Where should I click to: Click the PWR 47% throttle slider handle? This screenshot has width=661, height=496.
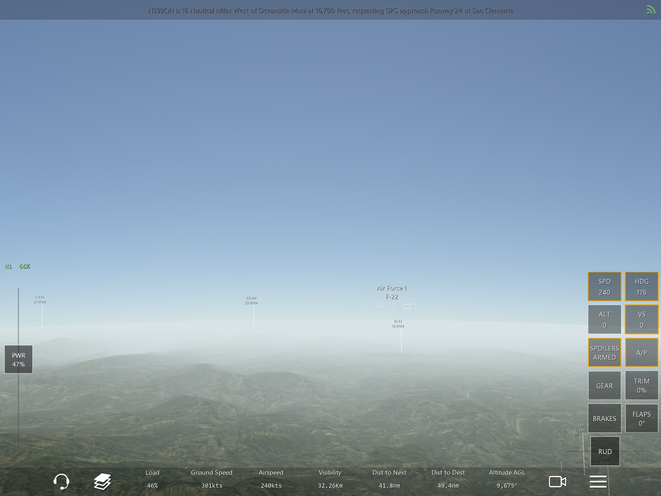[x=18, y=359]
